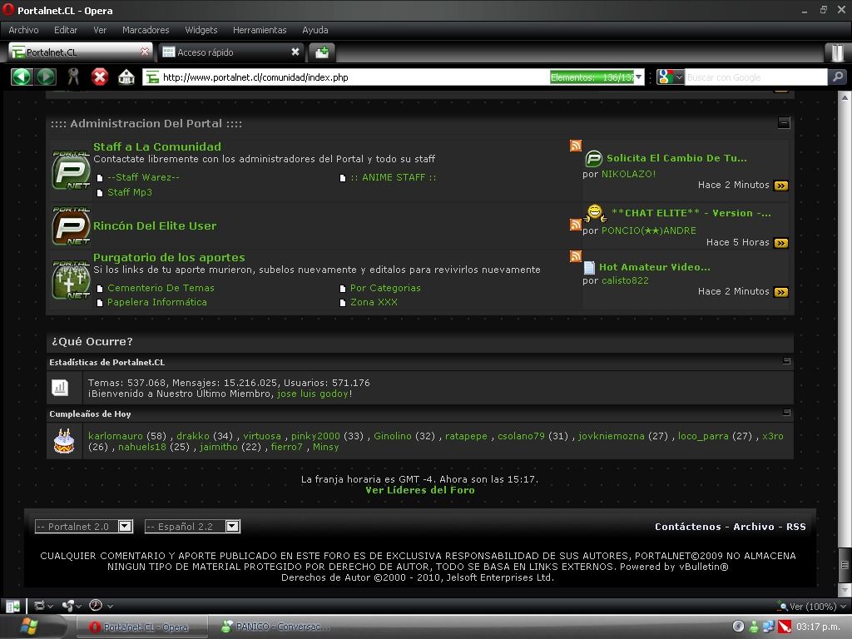Open the Opera Unite icon in status bar
The image size is (852, 639).
[x=68, y=606]
